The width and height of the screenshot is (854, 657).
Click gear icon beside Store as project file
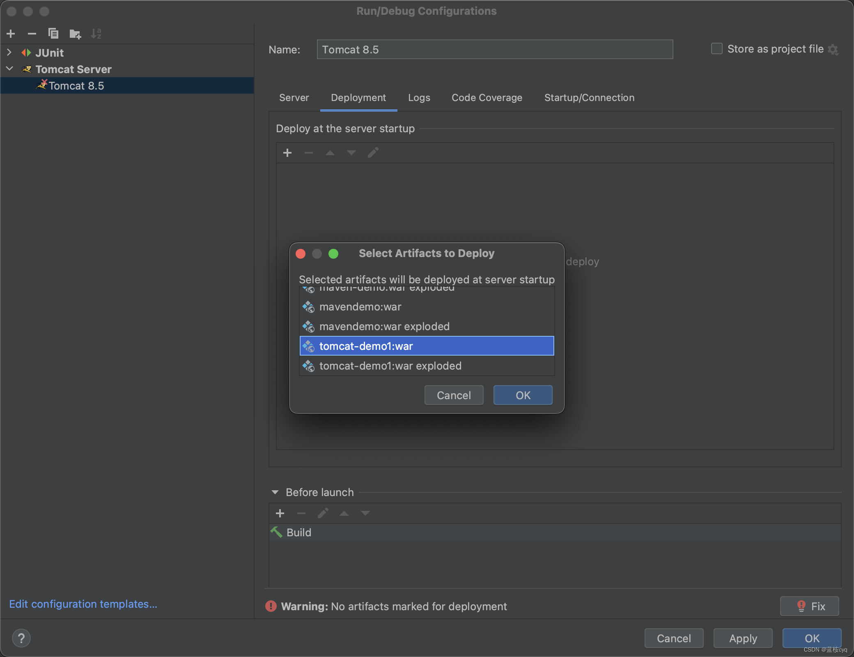(x=833, y=50)
